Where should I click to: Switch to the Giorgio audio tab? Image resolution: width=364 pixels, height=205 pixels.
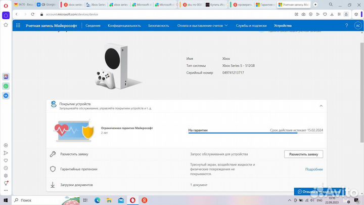[46, 5]
